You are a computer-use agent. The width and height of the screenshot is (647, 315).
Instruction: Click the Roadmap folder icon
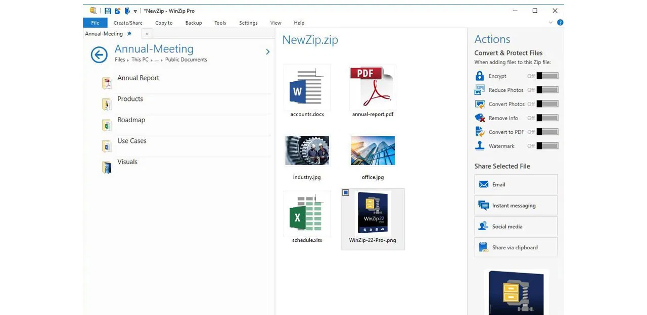coord(106,125)
